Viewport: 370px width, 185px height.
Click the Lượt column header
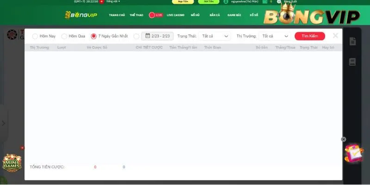(x=62, y=48)
